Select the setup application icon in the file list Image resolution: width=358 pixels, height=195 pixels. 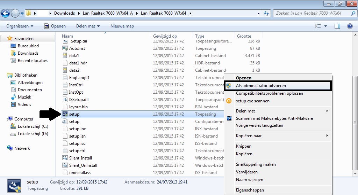tap(65, 114)
